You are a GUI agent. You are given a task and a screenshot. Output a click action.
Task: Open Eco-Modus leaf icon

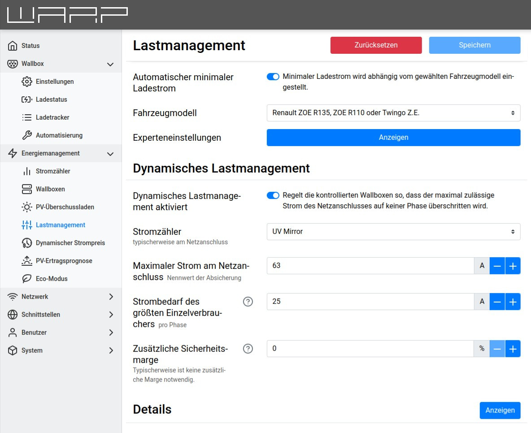[x=27, y=279]
